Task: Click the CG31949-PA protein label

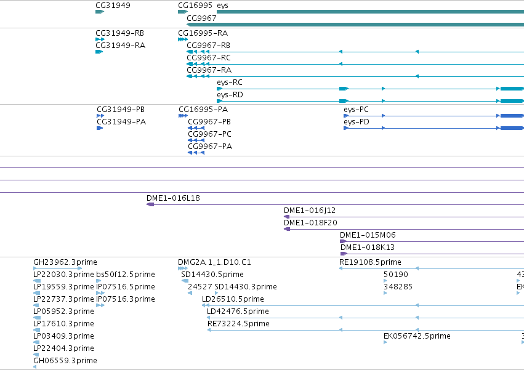Action: (121, 122)
